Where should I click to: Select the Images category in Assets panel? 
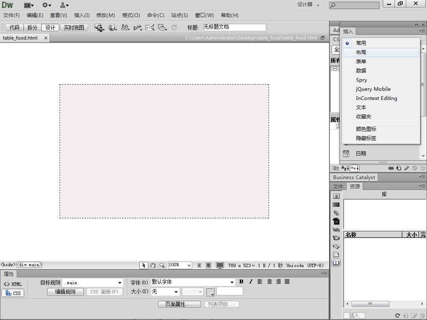337,196
